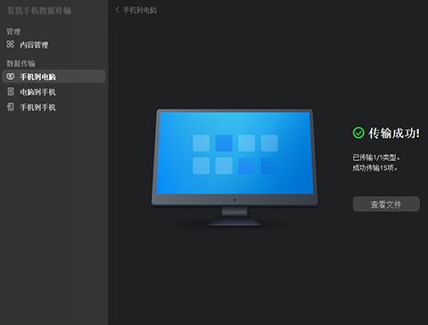
Task: Click the 手机到手机 devices icon
Action: click(x=11, y=107)
